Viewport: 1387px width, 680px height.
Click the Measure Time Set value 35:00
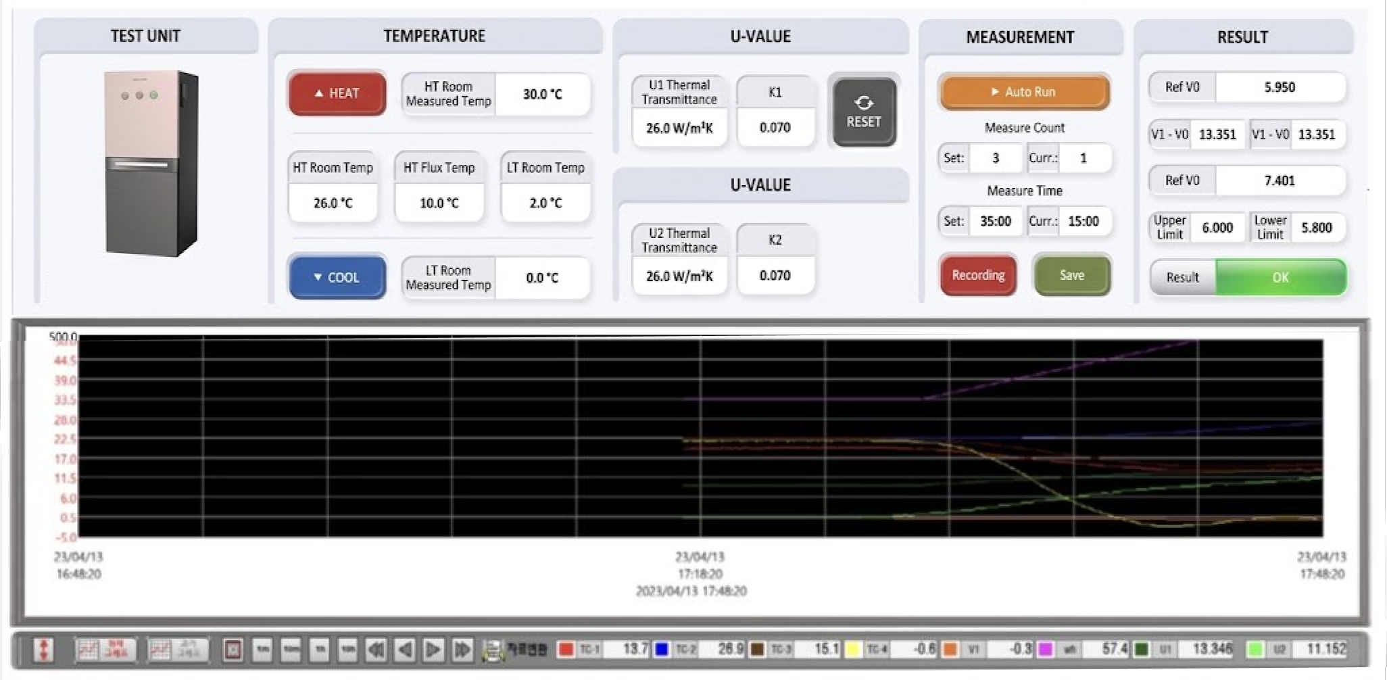coord(996,221)
